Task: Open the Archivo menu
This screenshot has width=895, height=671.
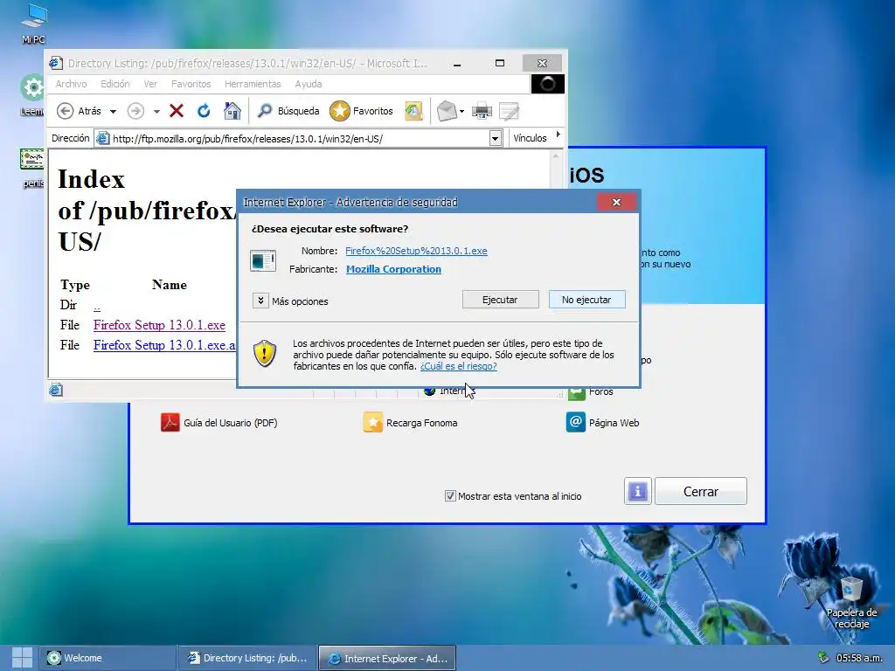Action: tap(72, 84)
